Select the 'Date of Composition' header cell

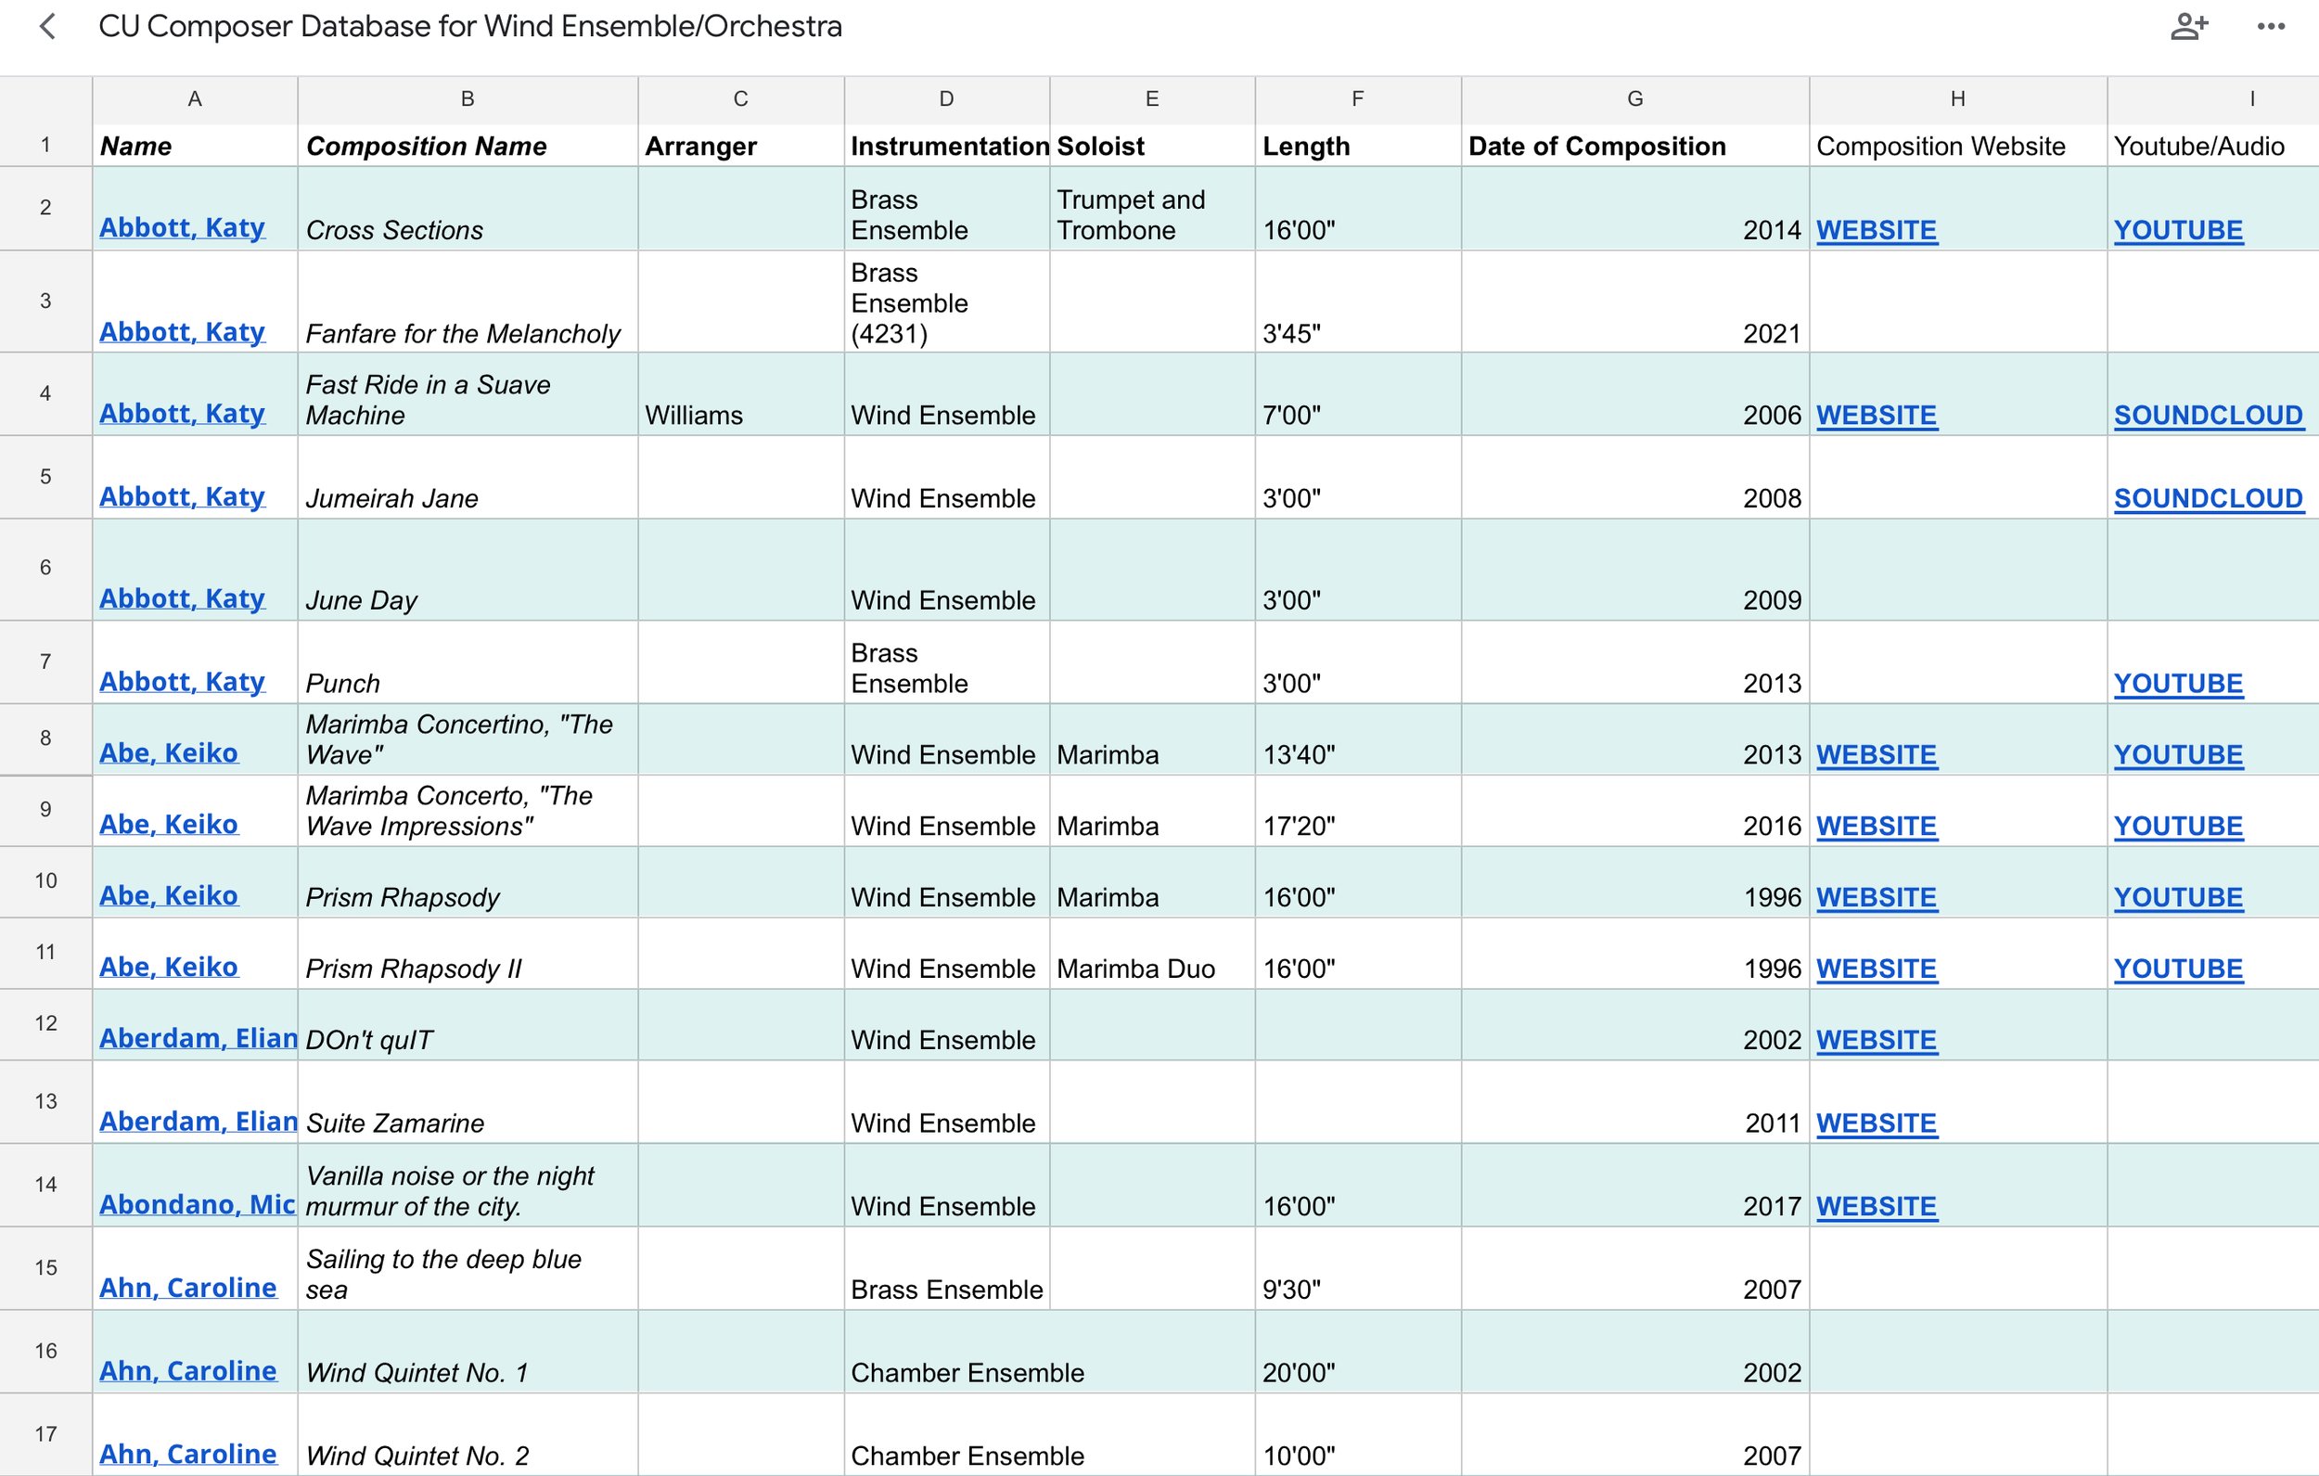tap(1634, 146)
